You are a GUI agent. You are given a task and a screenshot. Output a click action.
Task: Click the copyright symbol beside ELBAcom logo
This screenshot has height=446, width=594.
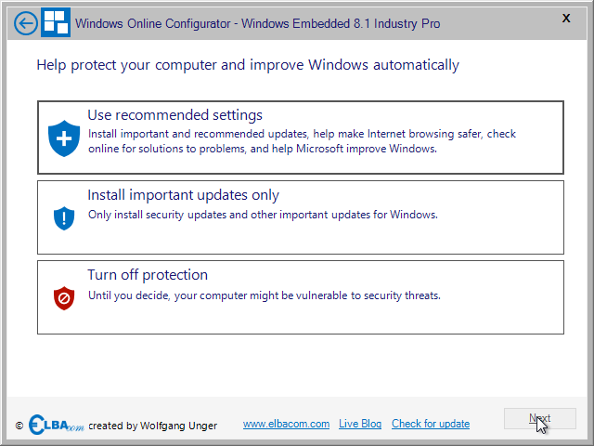(x=19, y=426)
